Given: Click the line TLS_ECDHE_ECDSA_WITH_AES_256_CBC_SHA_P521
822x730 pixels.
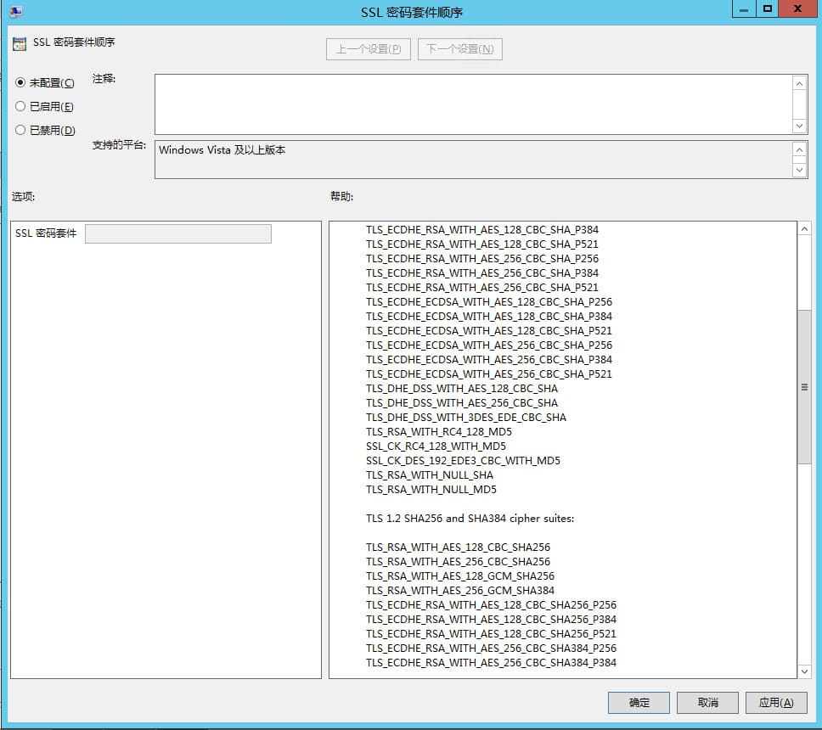Looking at the screenshot, I should [x=489, y=373].
